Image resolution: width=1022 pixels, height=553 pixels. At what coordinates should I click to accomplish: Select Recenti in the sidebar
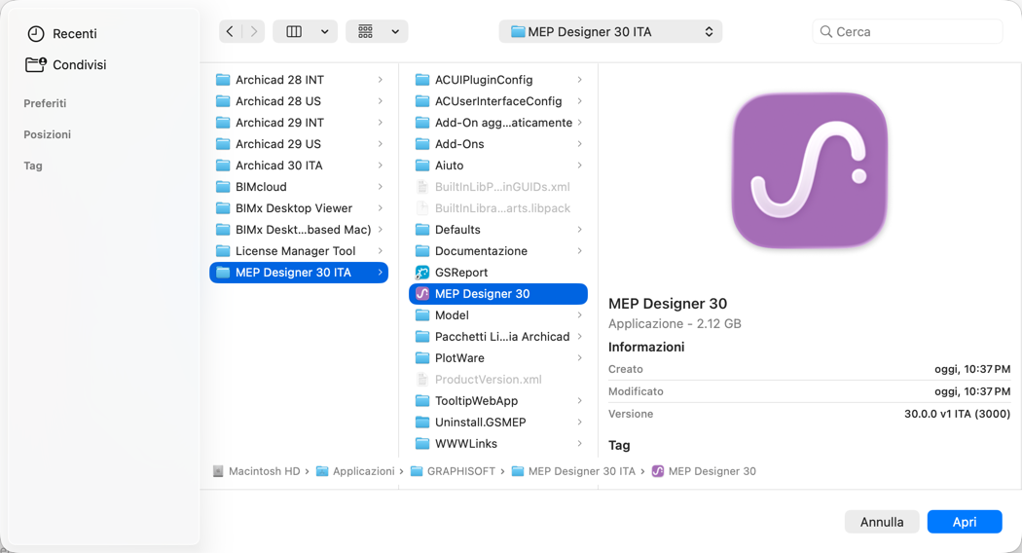[x=74, y=34]
